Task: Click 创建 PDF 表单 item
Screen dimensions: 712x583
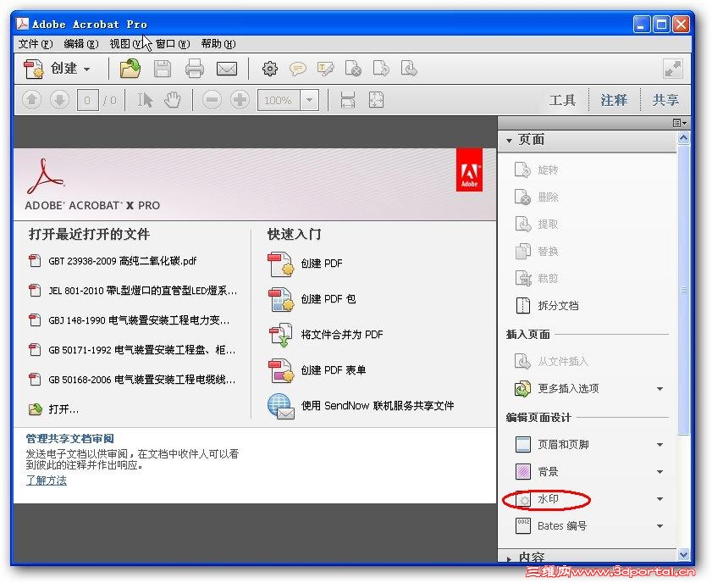Action: point(317,370)
